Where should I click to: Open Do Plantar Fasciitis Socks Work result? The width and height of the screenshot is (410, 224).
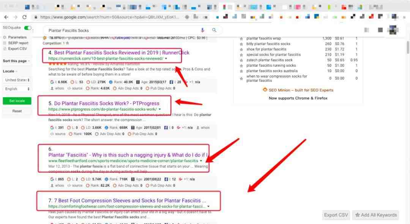click(x=107, y=104)
